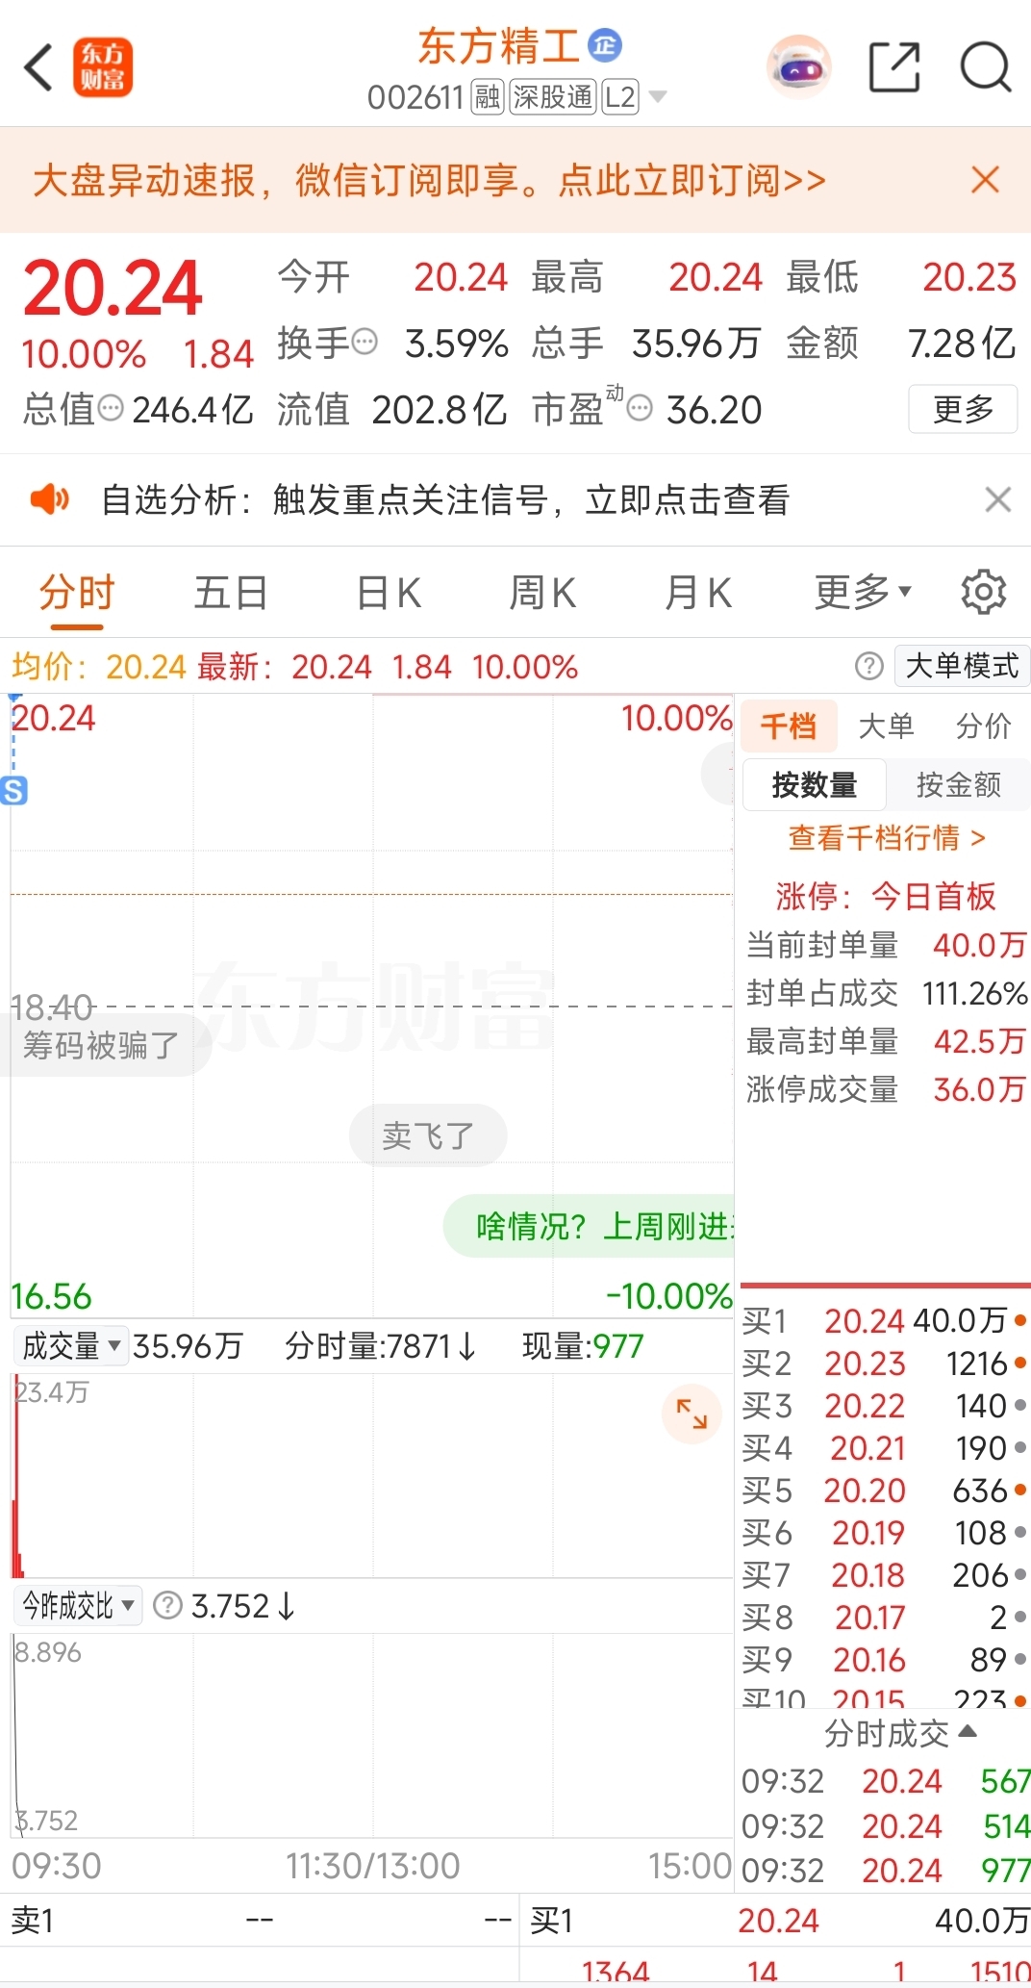This screenshot has height=1988, width=1031.
Task: Open the 今昨成交比 indicator dropdown
Action: tap(78, 1606)
